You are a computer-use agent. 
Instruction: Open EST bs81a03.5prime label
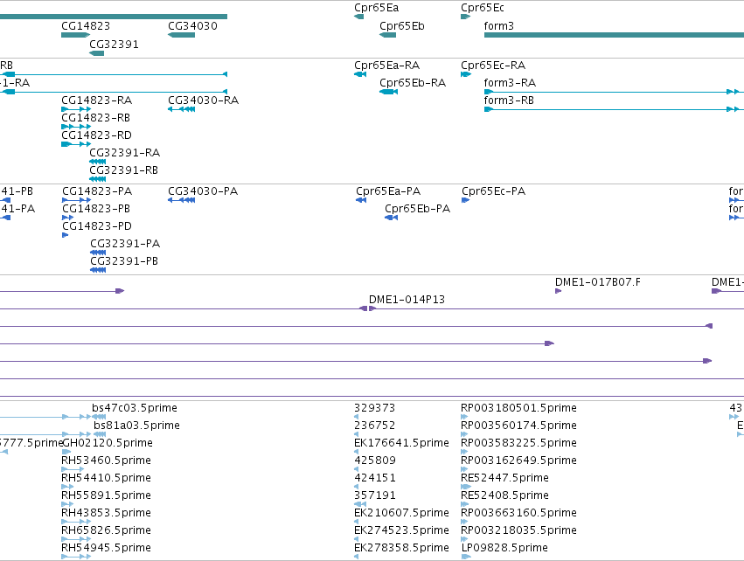136,426
